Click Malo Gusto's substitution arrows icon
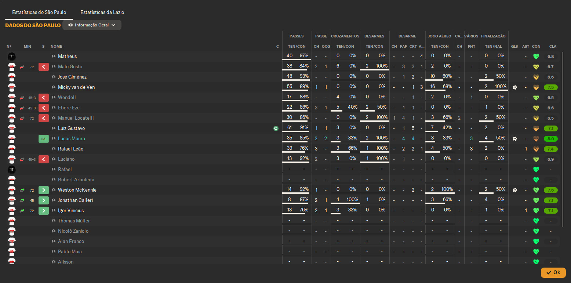This screenshot has height=283, width=571. tap(22, 67)
